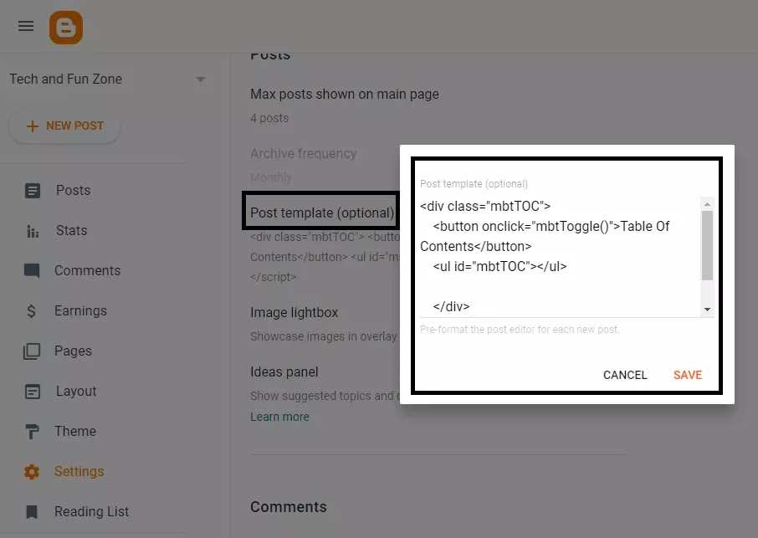Open the hamburger main menu

click(x=26, y=26)
